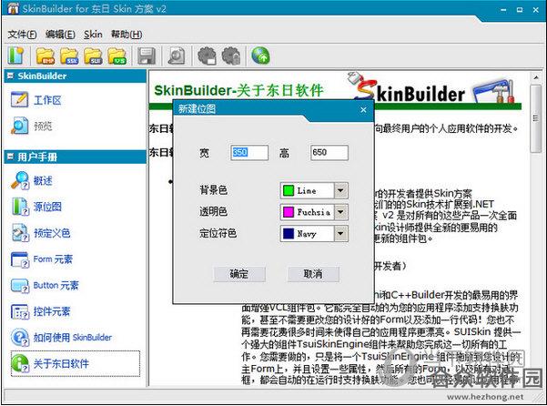The image size is (547, 406).
Task: Click the 定位符色 label
Action: (218, 233)
